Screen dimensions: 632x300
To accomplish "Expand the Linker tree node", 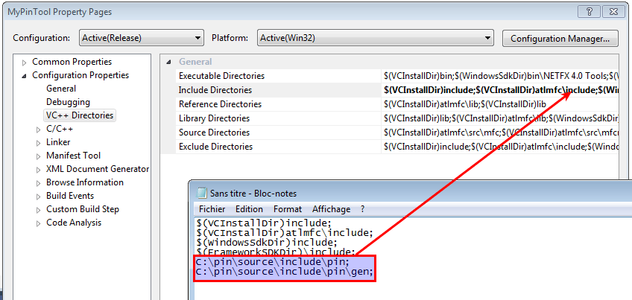I will (x=39, y=143).
